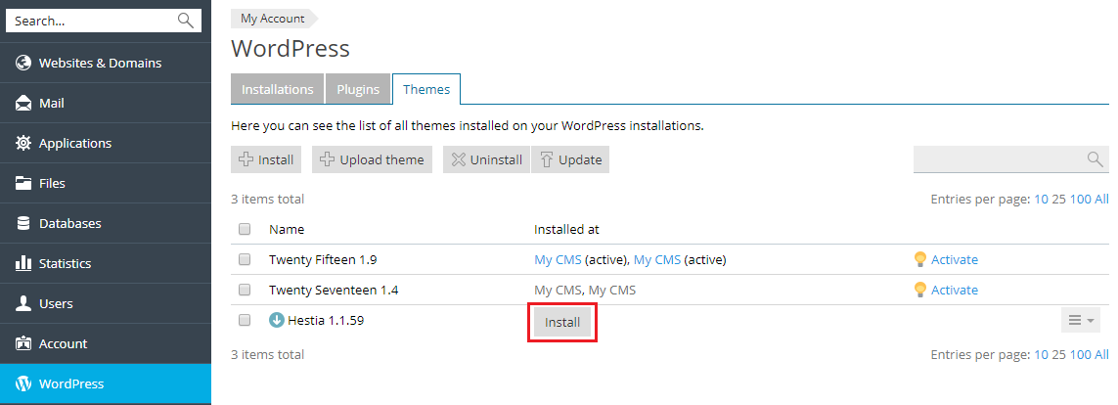The width and height of the screenshot is (1118, 405).
Task: Open the Plugins tab
Action: (x=358, y=89)
